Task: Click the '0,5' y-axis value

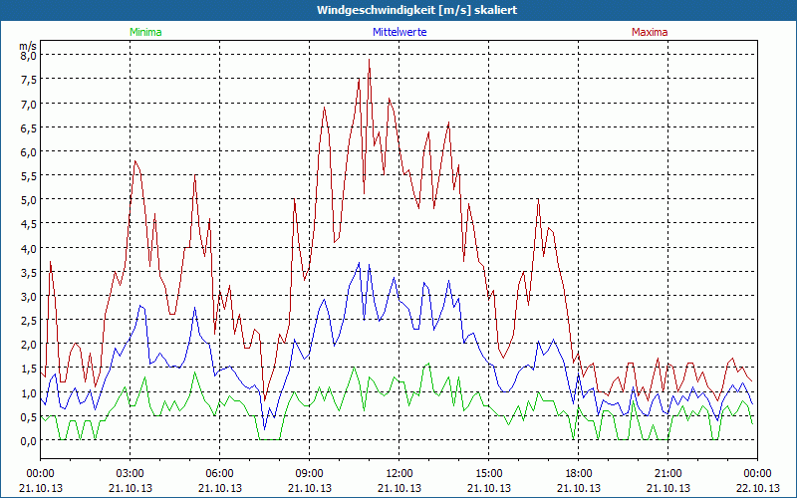Action: coord(29,417)
